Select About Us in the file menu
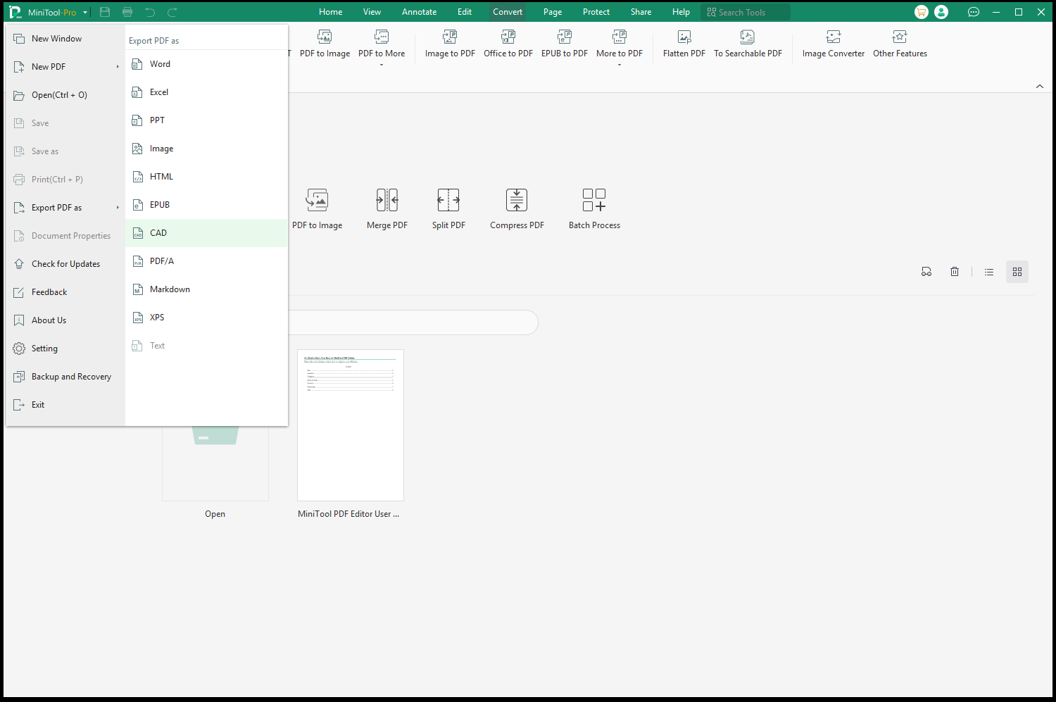The width and height of the screenshot is (1056, 702). (x=65, y=320)
